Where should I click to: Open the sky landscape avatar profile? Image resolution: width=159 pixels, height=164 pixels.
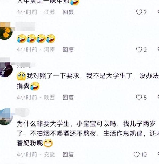coord(6,117)
